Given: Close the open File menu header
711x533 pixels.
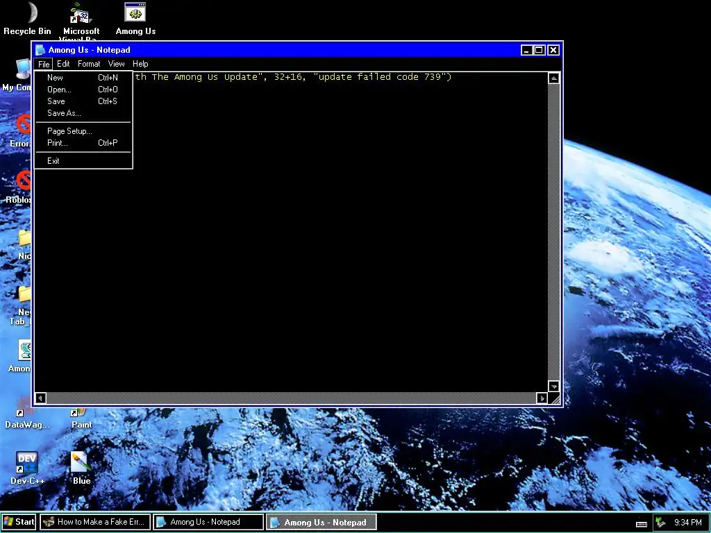Looking at the screenshot, I should coord(44,64).
